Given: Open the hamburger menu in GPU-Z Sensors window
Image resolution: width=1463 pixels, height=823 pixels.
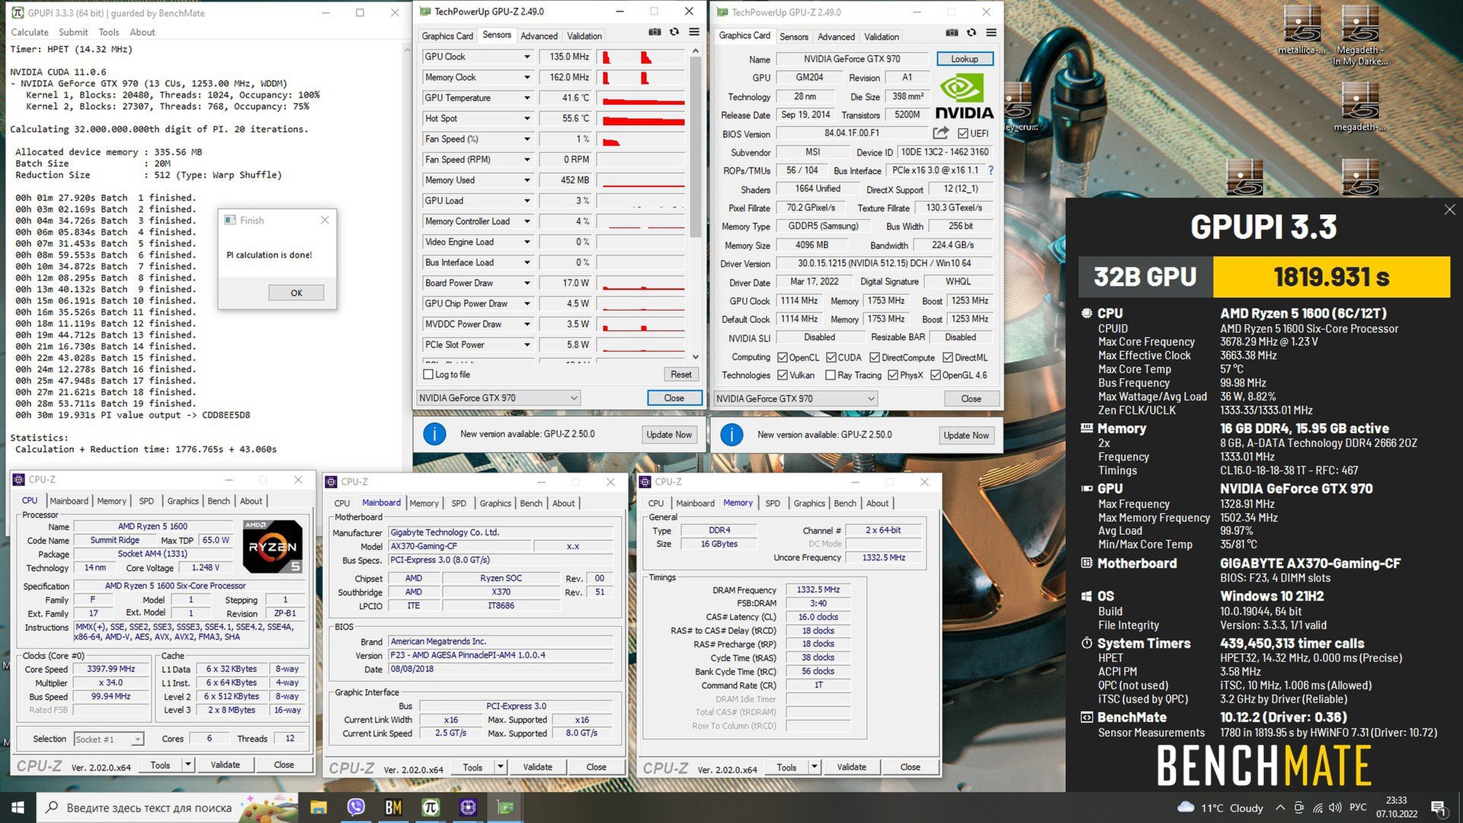Looking at the screenshot, I should tap(694, 32).
